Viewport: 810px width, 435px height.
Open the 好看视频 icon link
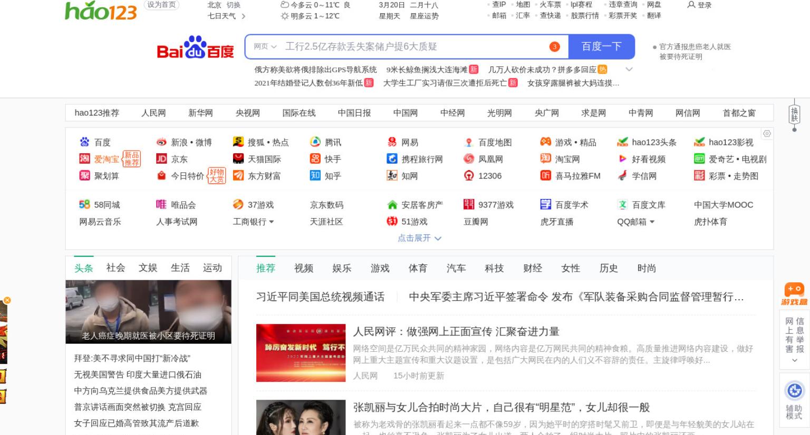[623, 159]
